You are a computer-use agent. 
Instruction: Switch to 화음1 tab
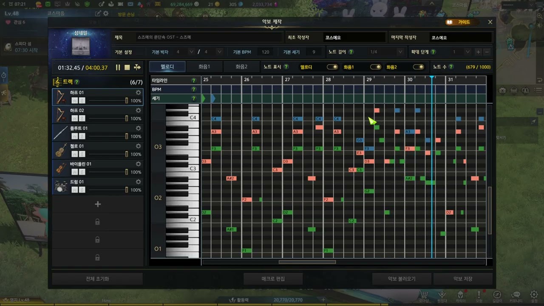(x=204, y=67)
